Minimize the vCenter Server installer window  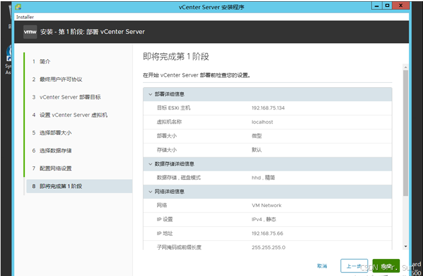pyautogui.click(x=377, y=5)
